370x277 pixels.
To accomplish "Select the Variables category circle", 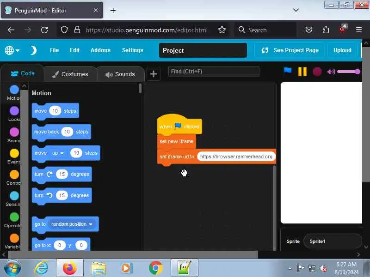I will click(x=14, y=238).
